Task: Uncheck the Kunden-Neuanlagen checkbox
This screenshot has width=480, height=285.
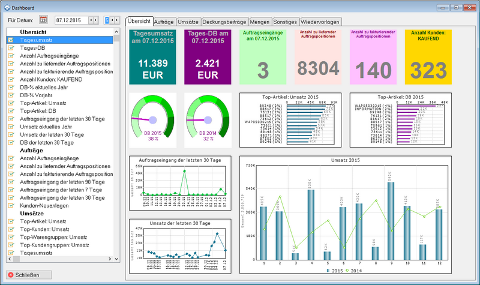Action: (x=11, y=205)
